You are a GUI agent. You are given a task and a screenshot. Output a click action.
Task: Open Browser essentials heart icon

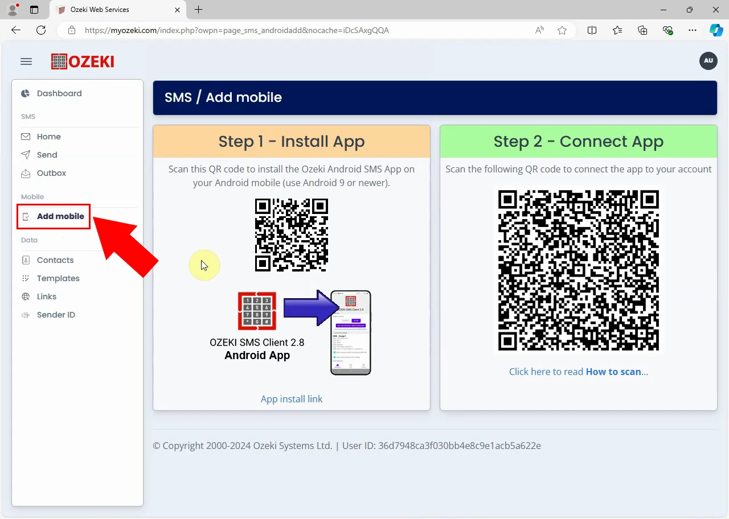point(668,30)
